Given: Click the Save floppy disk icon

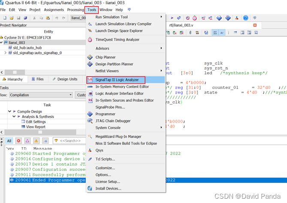Looking at the screenshot, I should click(x=18, y=18).
